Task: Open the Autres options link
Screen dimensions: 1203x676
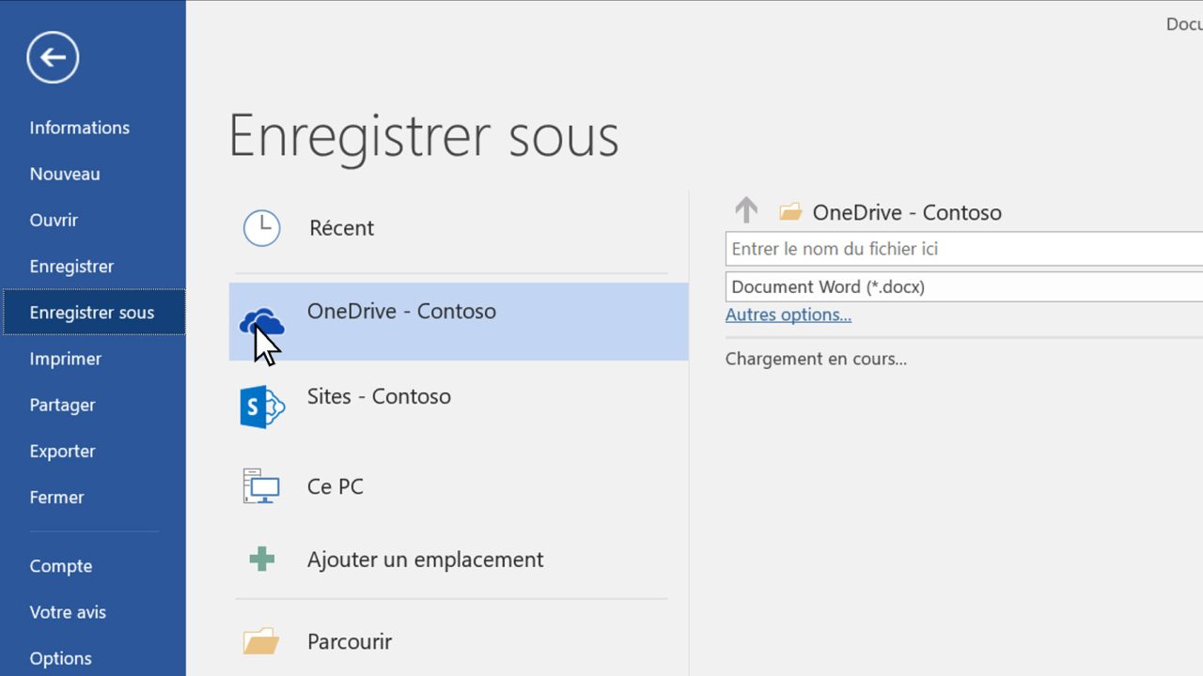Action: (x=788, y=315)
